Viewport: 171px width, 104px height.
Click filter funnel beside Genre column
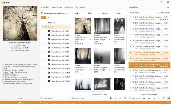(x=114, y=13)
